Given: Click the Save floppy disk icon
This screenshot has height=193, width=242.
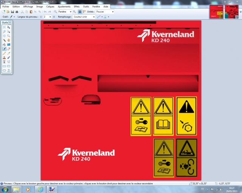Looking at the screenshot, I should click(12, 12).
